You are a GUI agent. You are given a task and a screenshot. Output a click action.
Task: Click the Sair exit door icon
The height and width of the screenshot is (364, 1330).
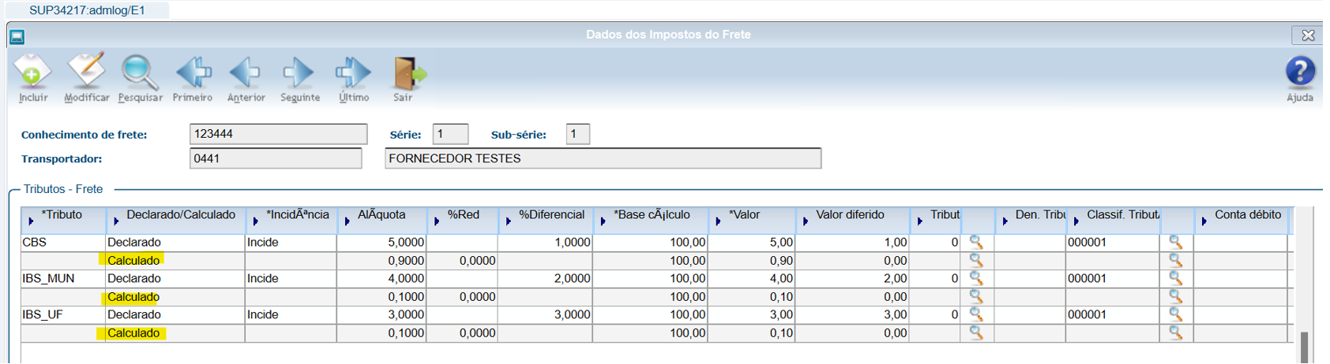click(408, 72)
